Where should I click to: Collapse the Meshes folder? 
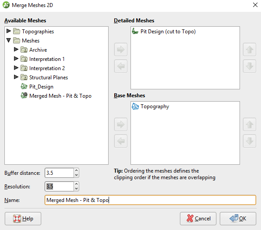click(9, 40)
